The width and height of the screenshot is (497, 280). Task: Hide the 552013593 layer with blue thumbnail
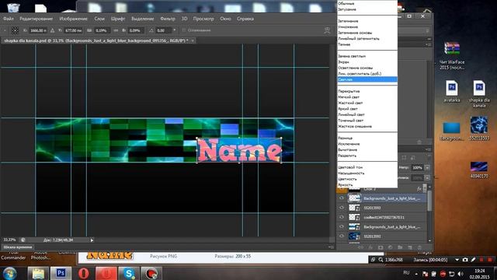[342, 236]
